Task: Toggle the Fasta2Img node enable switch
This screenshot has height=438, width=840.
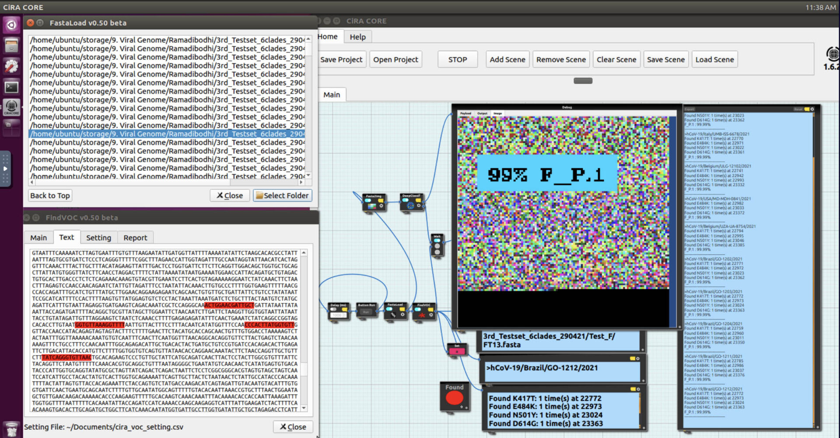Action: (368, 201)
